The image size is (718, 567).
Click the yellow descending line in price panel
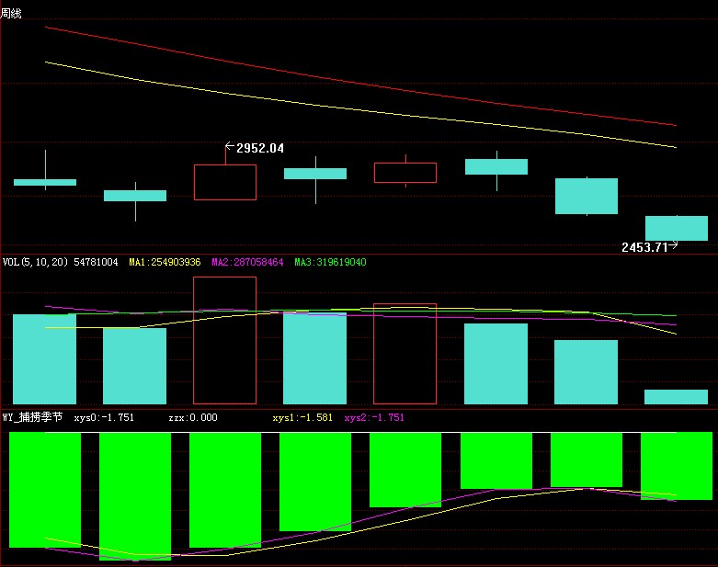click(x=360, y=110)
